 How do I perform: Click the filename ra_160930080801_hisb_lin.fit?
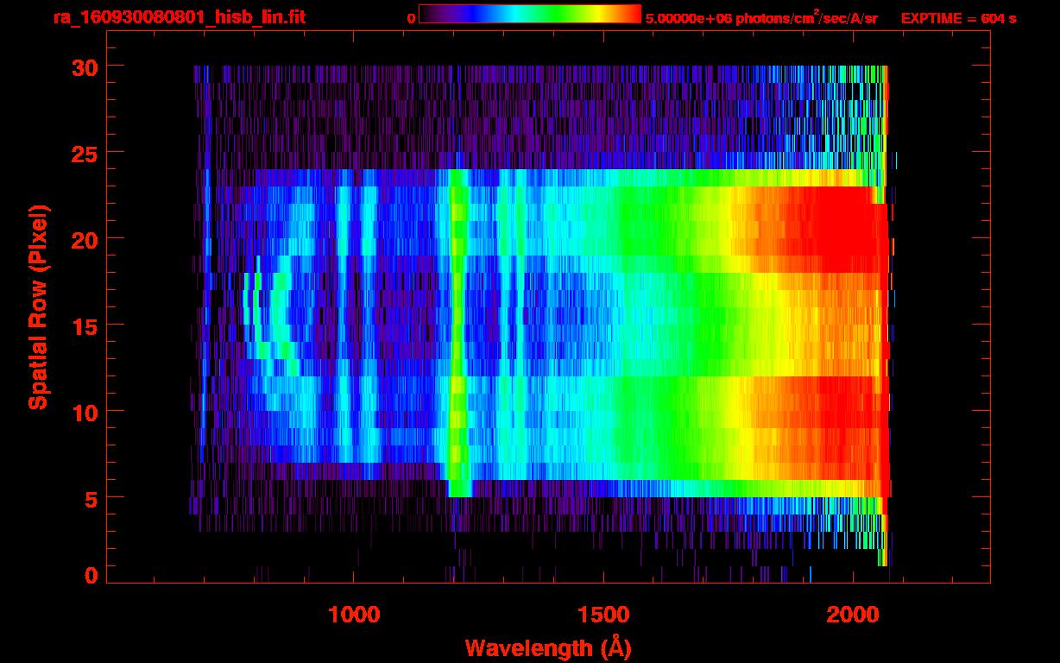point(179,17)
